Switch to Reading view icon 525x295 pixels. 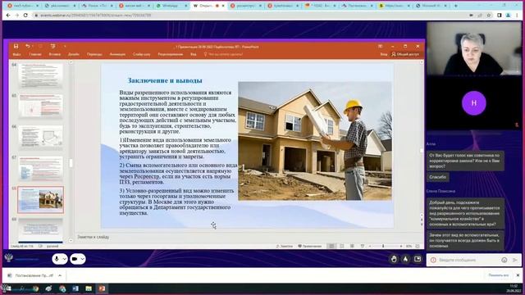tap(352, 246)
